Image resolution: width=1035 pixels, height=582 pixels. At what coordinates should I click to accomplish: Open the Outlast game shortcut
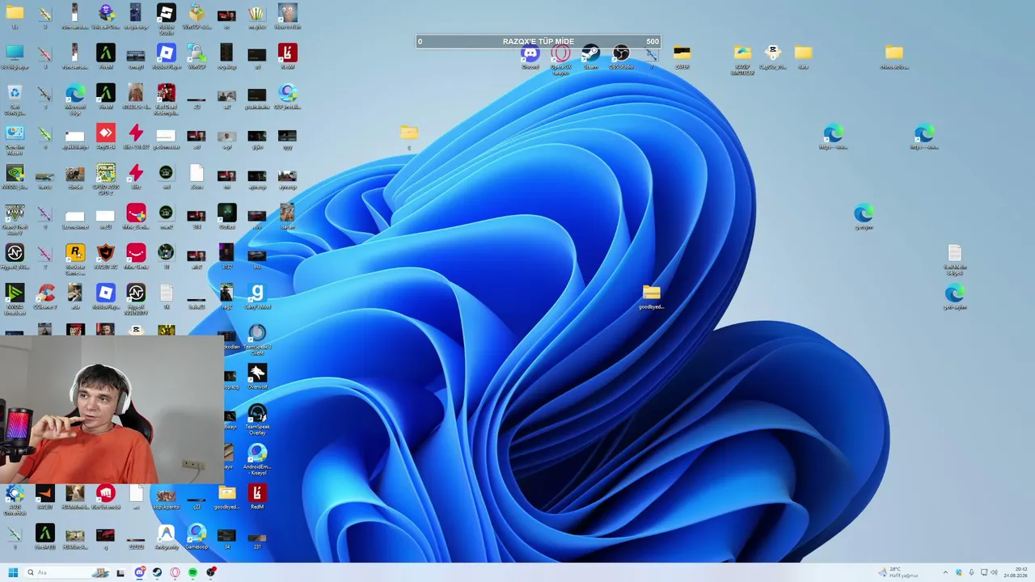tap(226, 216)
